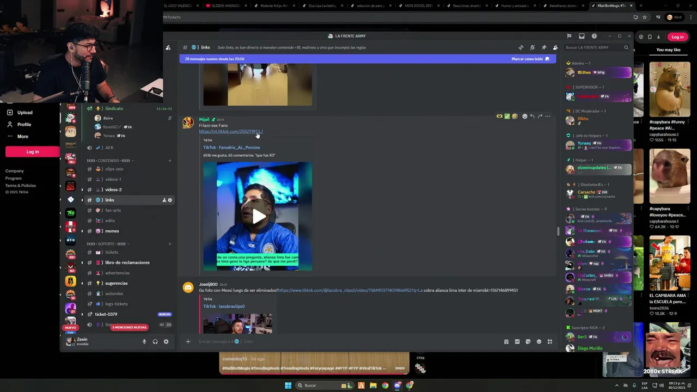This screenshot has width=697, height=392.
Task: Click the invite people icon on links channel
Action: pyautogui.click(x=164, y=200)
